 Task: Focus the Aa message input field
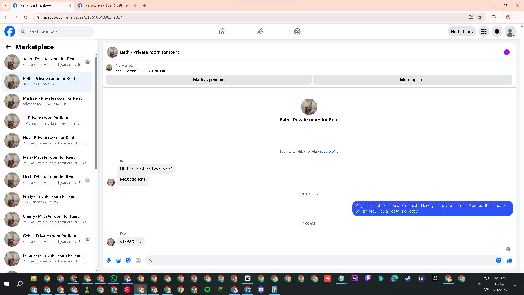(319, 260)
